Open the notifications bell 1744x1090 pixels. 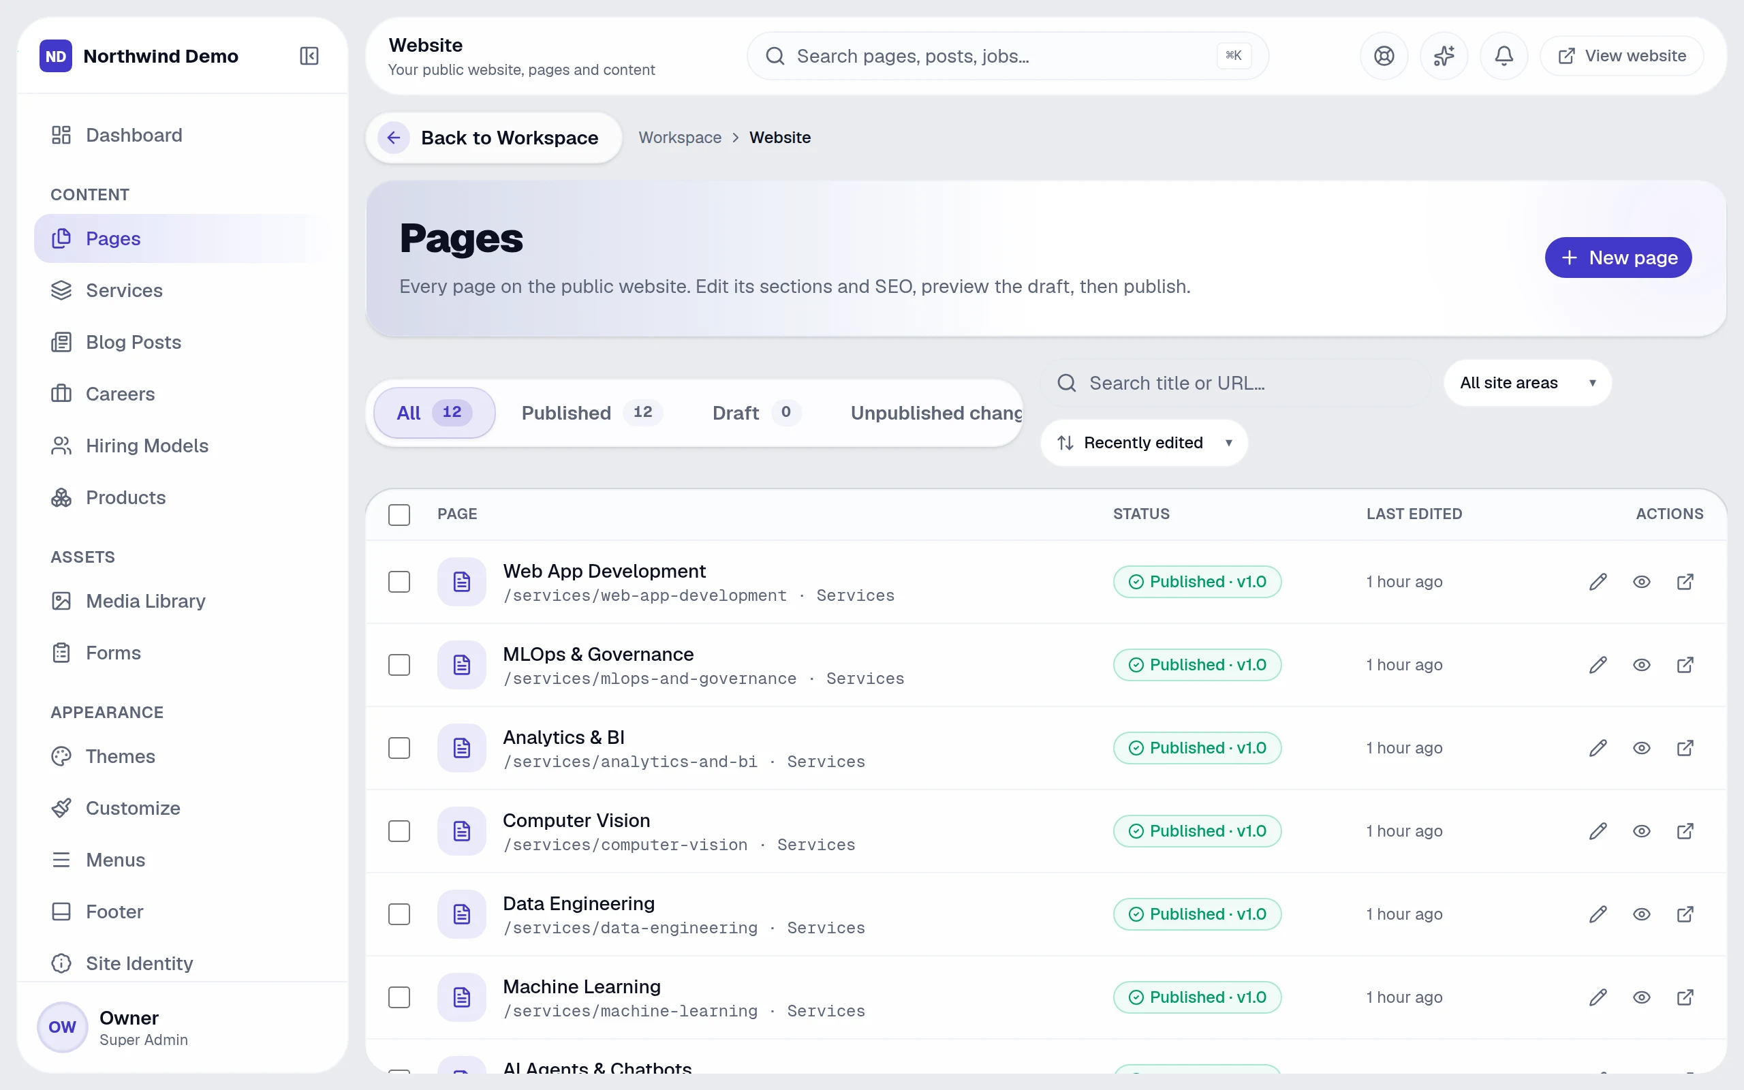pyautogui.click(x=1504, y=57)
